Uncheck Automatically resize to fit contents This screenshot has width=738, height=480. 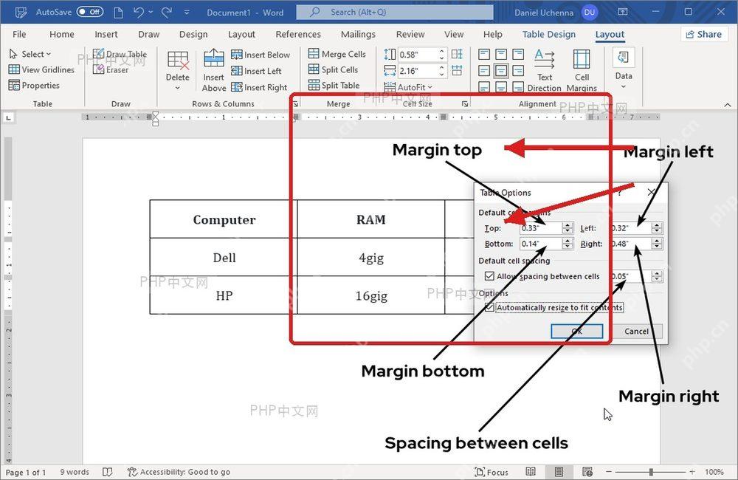pyautogui.click(x=489, y=307)
